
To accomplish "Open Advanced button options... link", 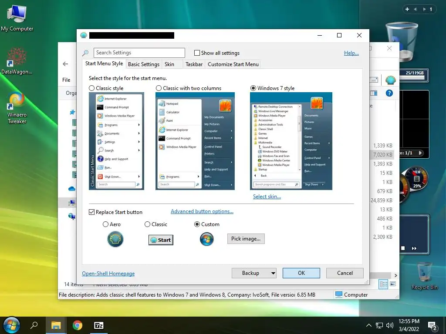I will [202, 211].
